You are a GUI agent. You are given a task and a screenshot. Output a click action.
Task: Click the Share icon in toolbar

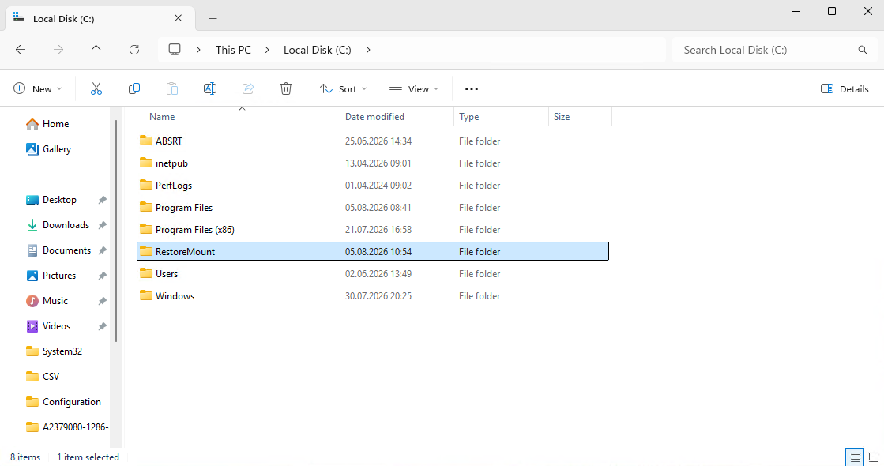pyautogui.click(x=248, y=88)
